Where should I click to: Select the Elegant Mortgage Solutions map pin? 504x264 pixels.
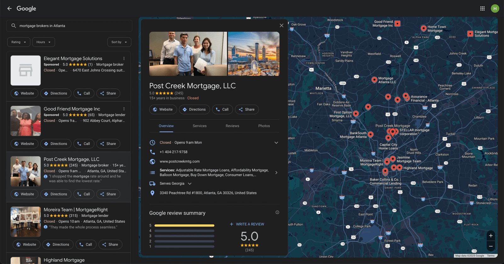(470, 33)
